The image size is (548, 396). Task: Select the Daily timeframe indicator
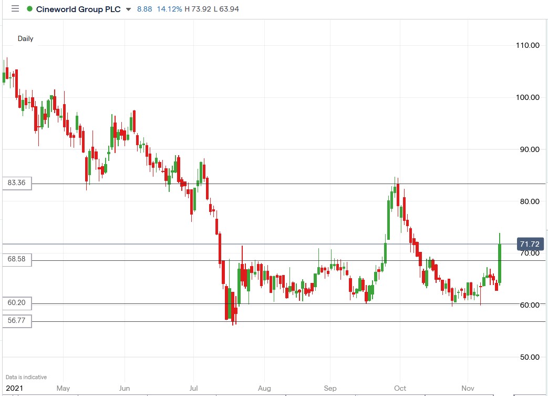(26, 38)
